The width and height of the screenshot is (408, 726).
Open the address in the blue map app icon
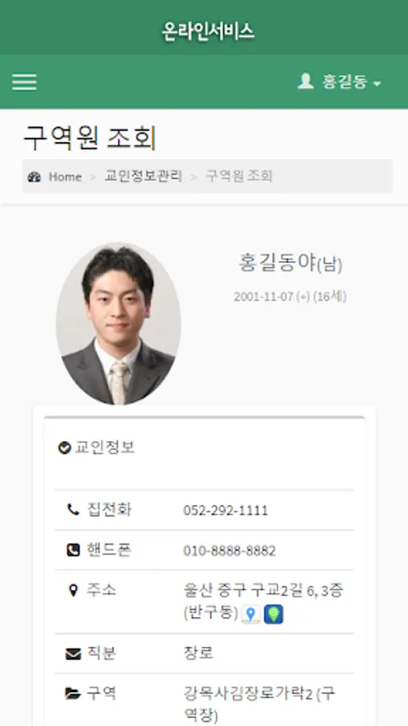click(x=273, y=615)
